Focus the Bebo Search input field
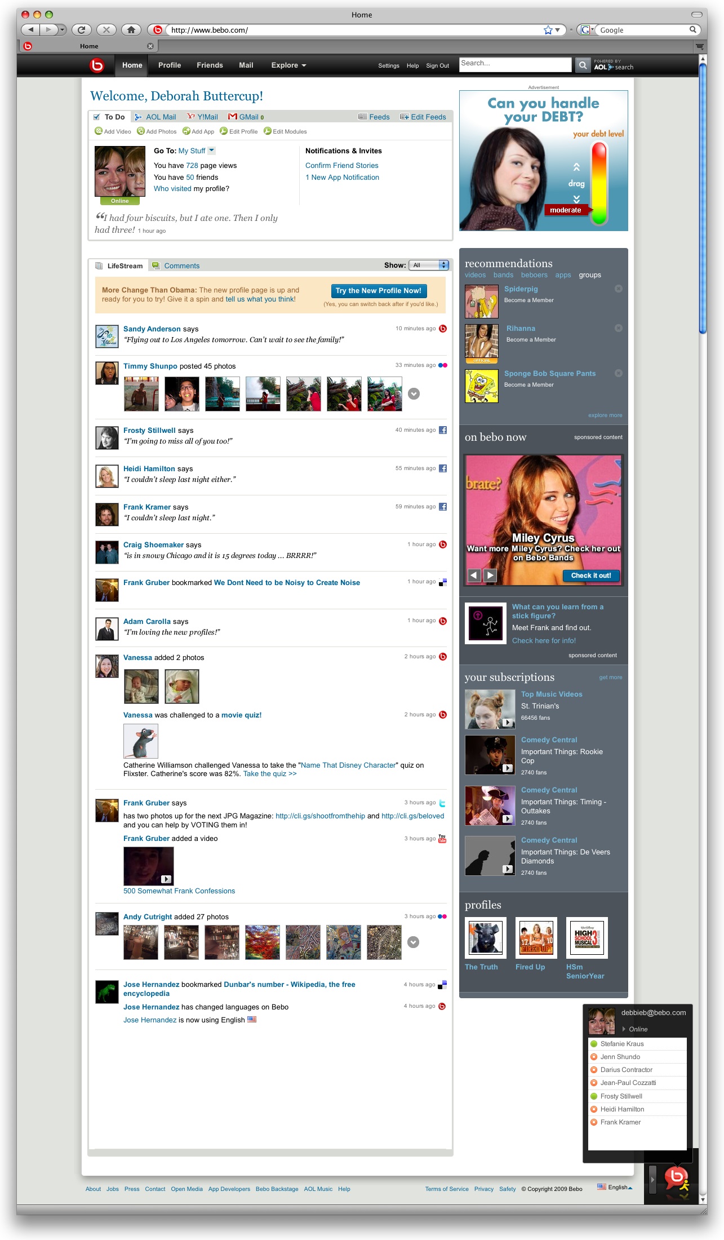The image size is (724, 1240). point(515,65)
